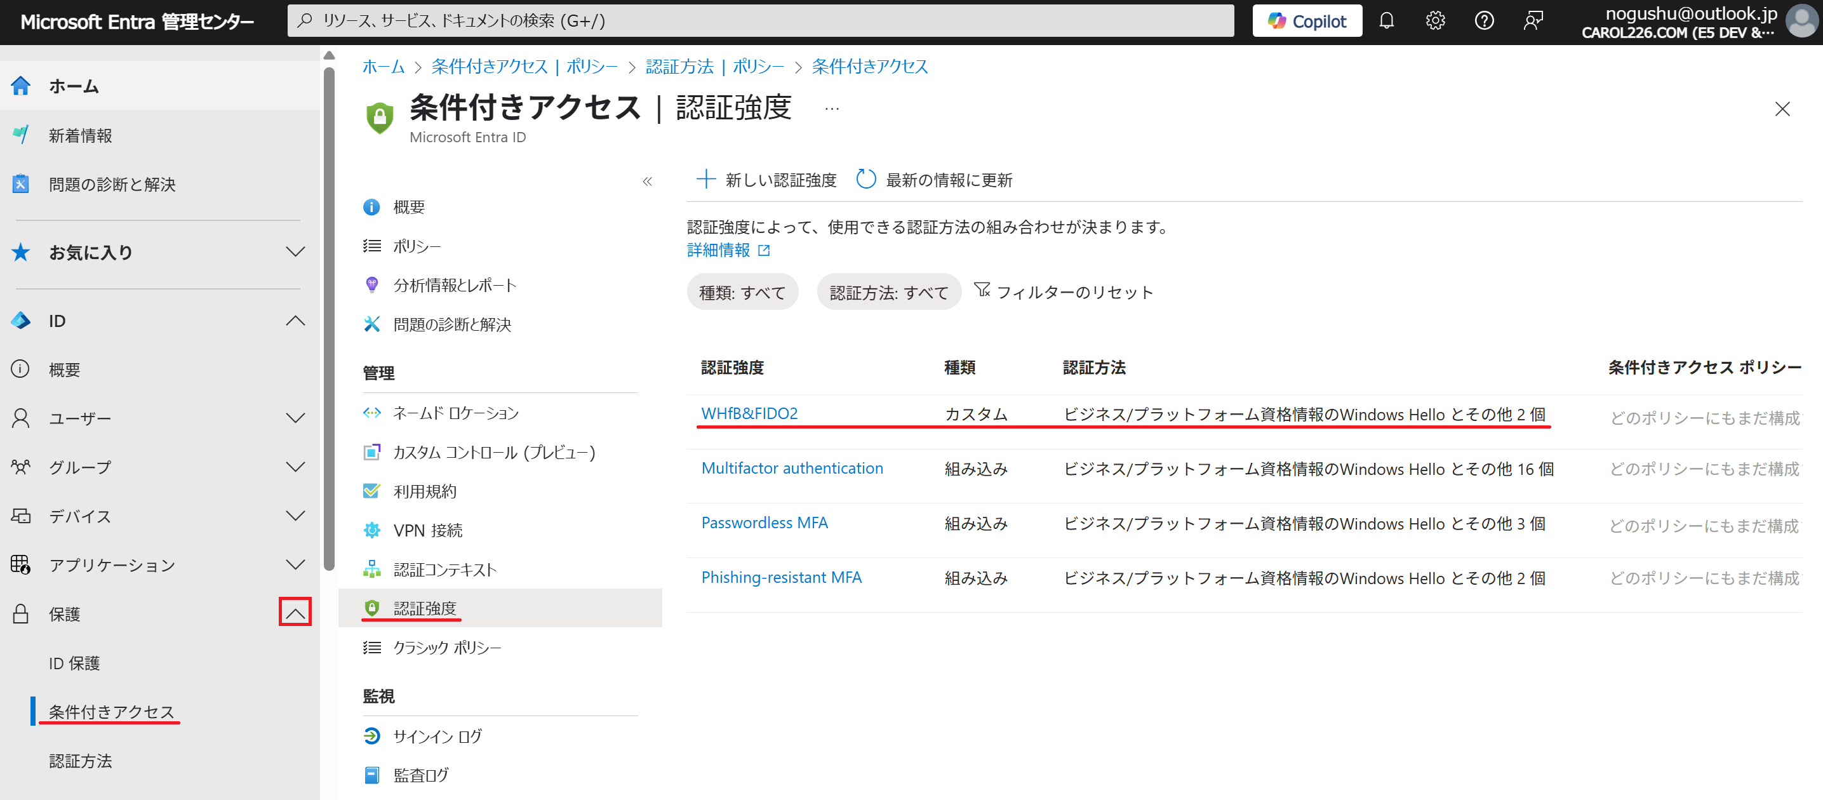Select 認証コンテキスト in the management menu

pos(444,570)
